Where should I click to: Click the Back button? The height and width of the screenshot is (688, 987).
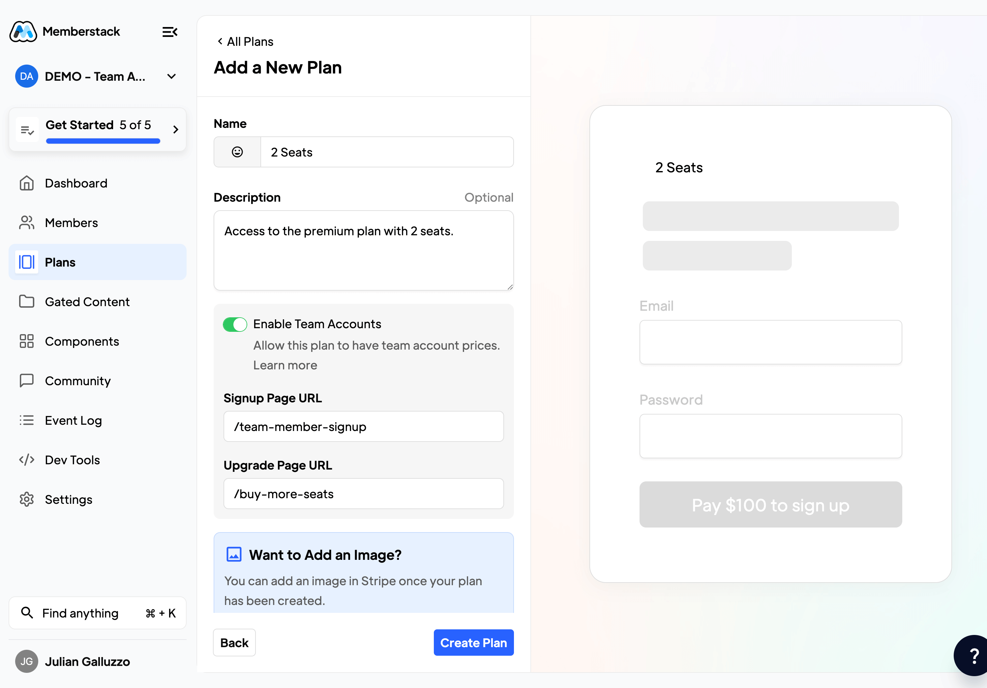pos(234,642)
